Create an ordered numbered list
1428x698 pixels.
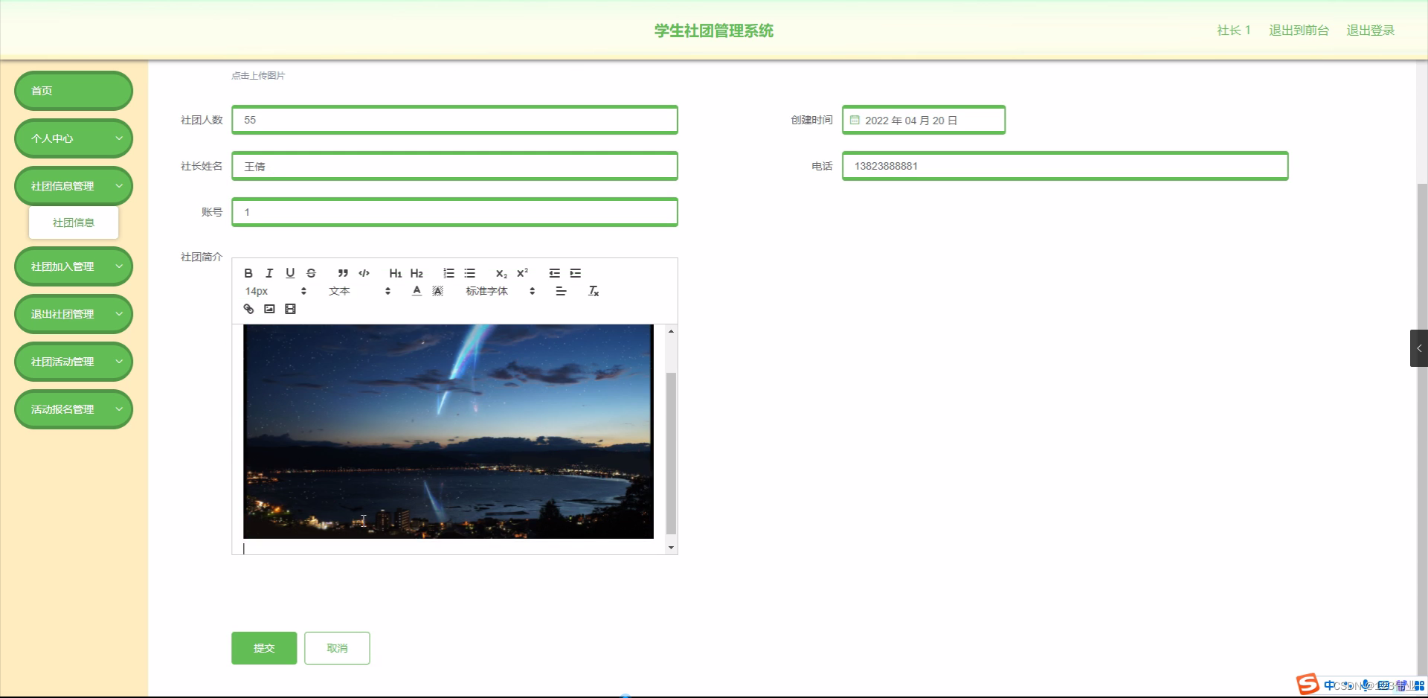tap(448, 273)
